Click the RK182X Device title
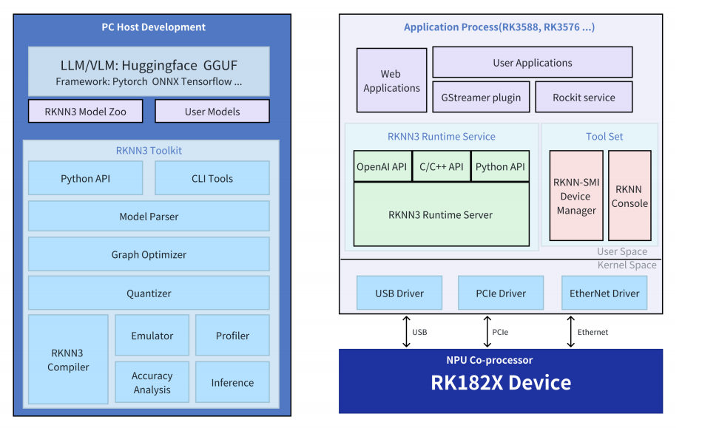 (501, 383)
